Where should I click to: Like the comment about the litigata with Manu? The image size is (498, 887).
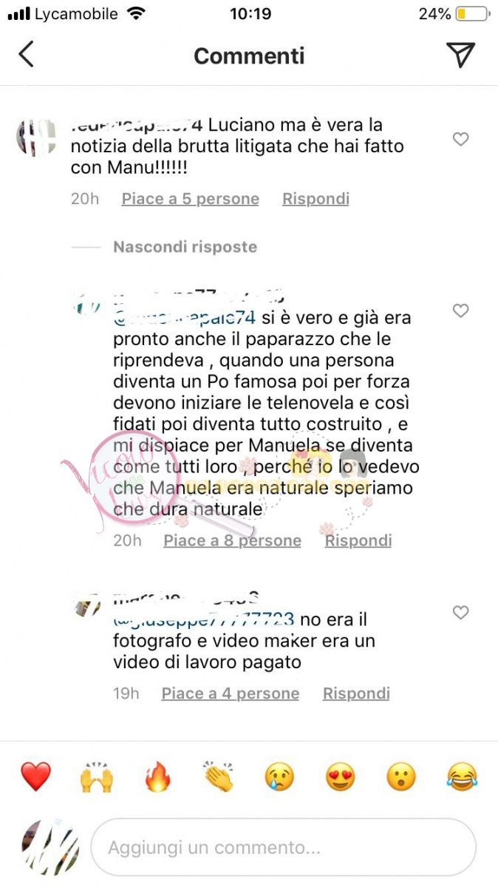tap(460, 139)
